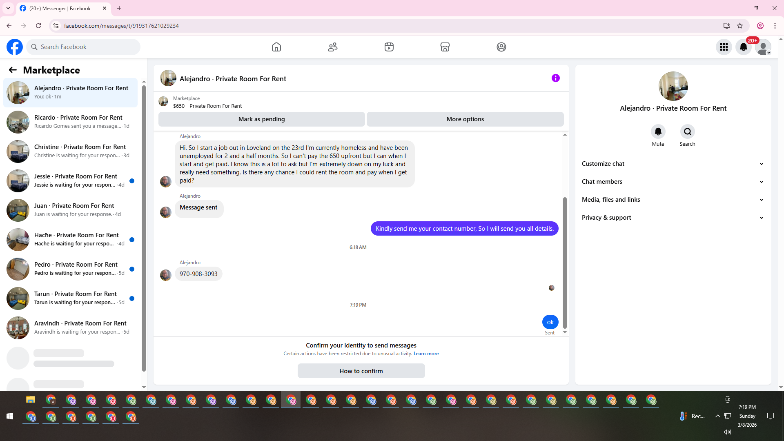Click the back arrow beside Marketplace

[13, 70]
